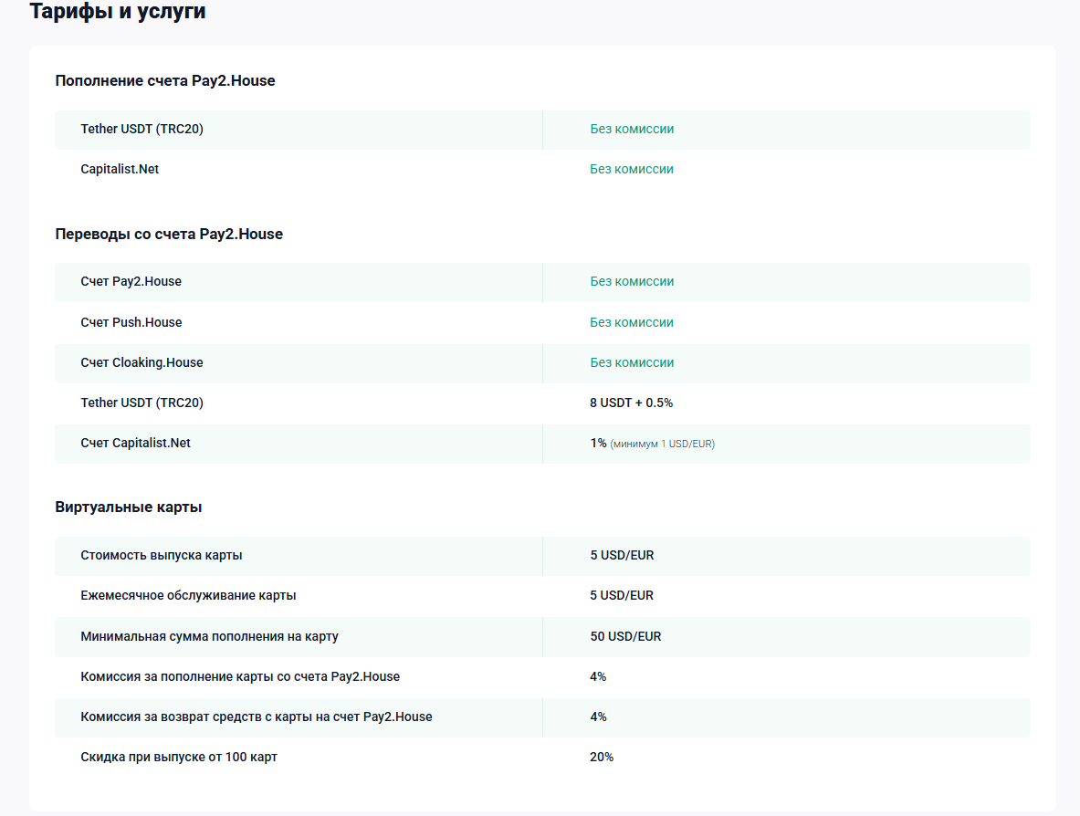Select the "Ежемесячное обслуживание карты" row label
This screenshot has height=816, width=1080.
188,595
